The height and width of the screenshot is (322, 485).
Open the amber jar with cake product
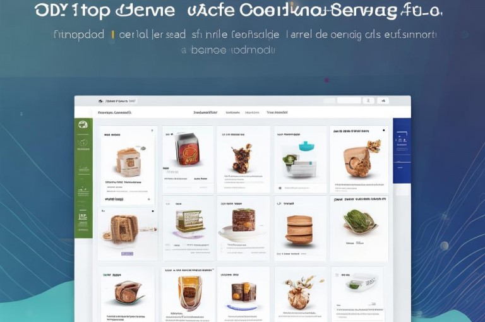click(x=189, y=292)
